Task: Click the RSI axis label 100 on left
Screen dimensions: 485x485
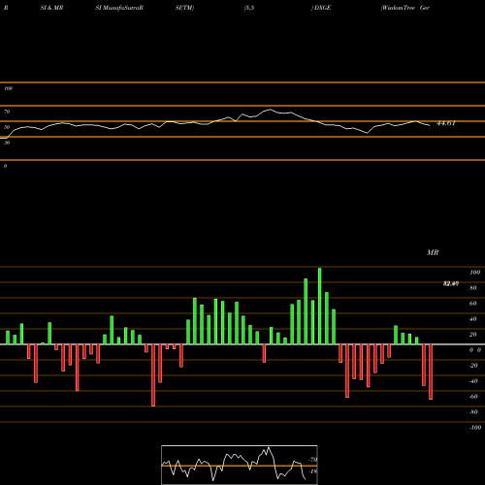Action: coord(8,88)
